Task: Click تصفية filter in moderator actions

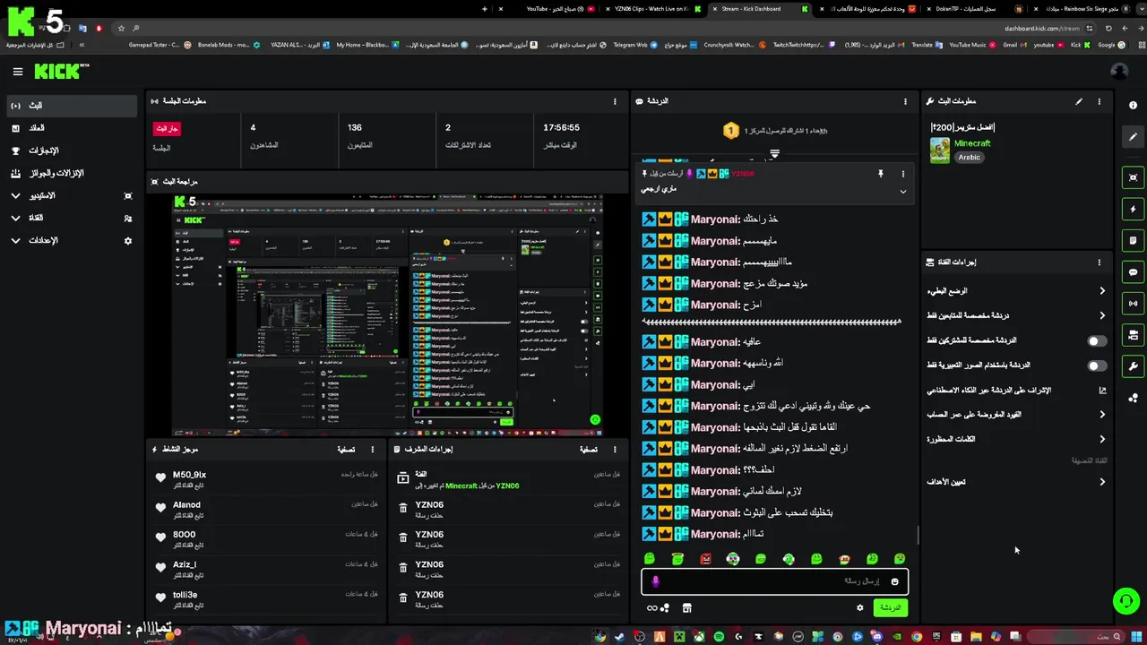Action: coord(589,449)
